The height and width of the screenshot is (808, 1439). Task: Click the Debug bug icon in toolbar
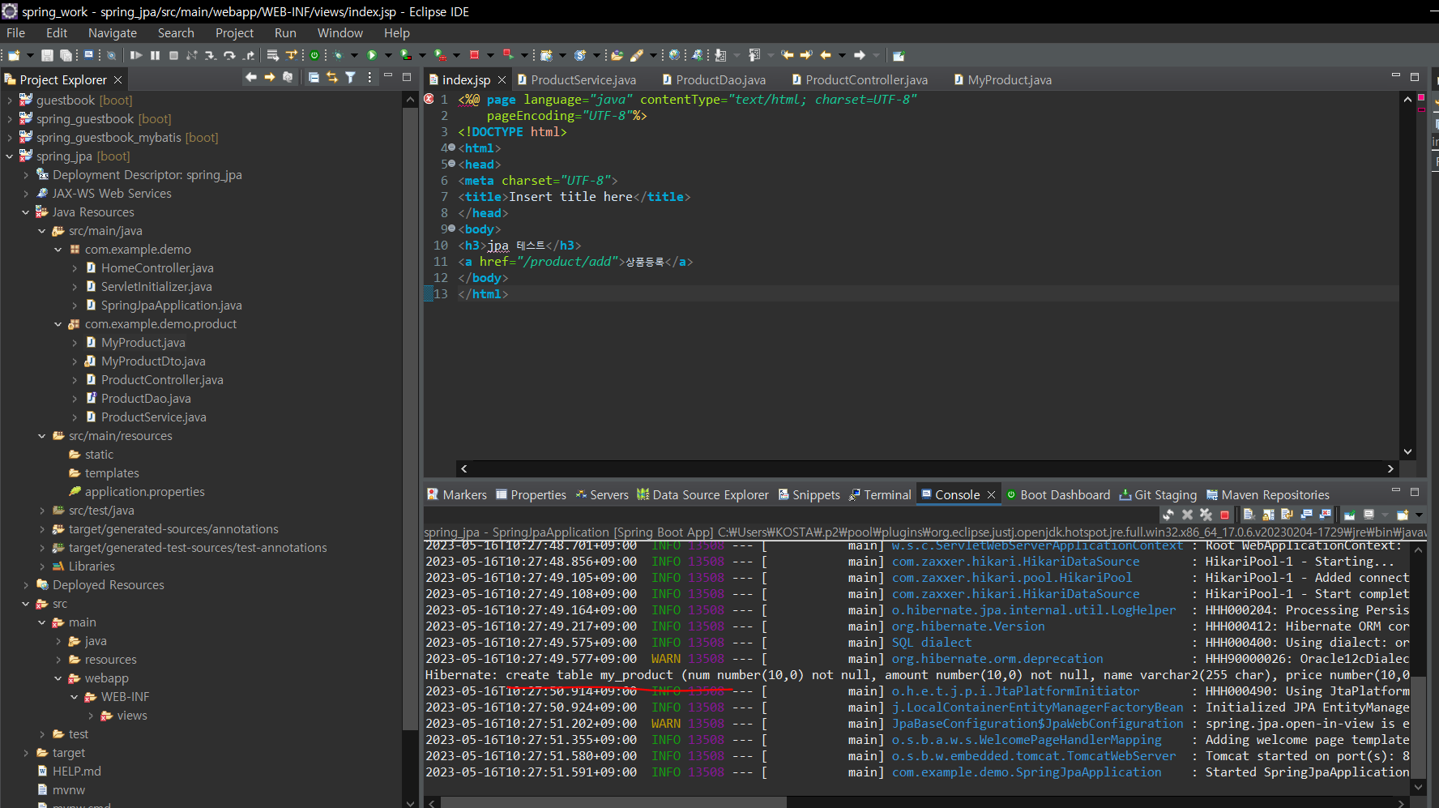point(338,55)
